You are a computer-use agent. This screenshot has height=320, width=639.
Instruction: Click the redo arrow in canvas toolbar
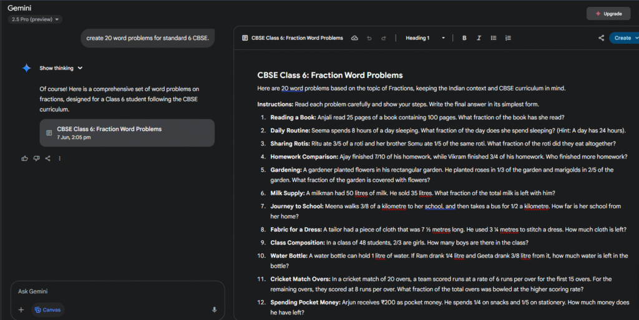click(x=384, y=38)
